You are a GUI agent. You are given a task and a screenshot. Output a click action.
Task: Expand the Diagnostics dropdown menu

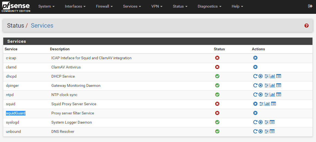coord(209,6)
